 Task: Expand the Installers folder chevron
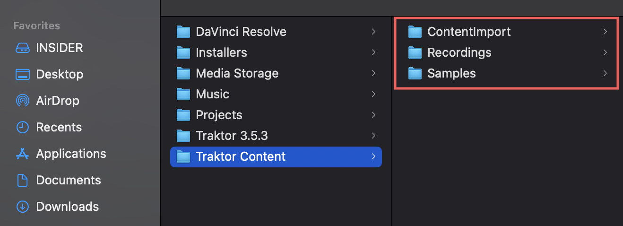coord(373,52)
